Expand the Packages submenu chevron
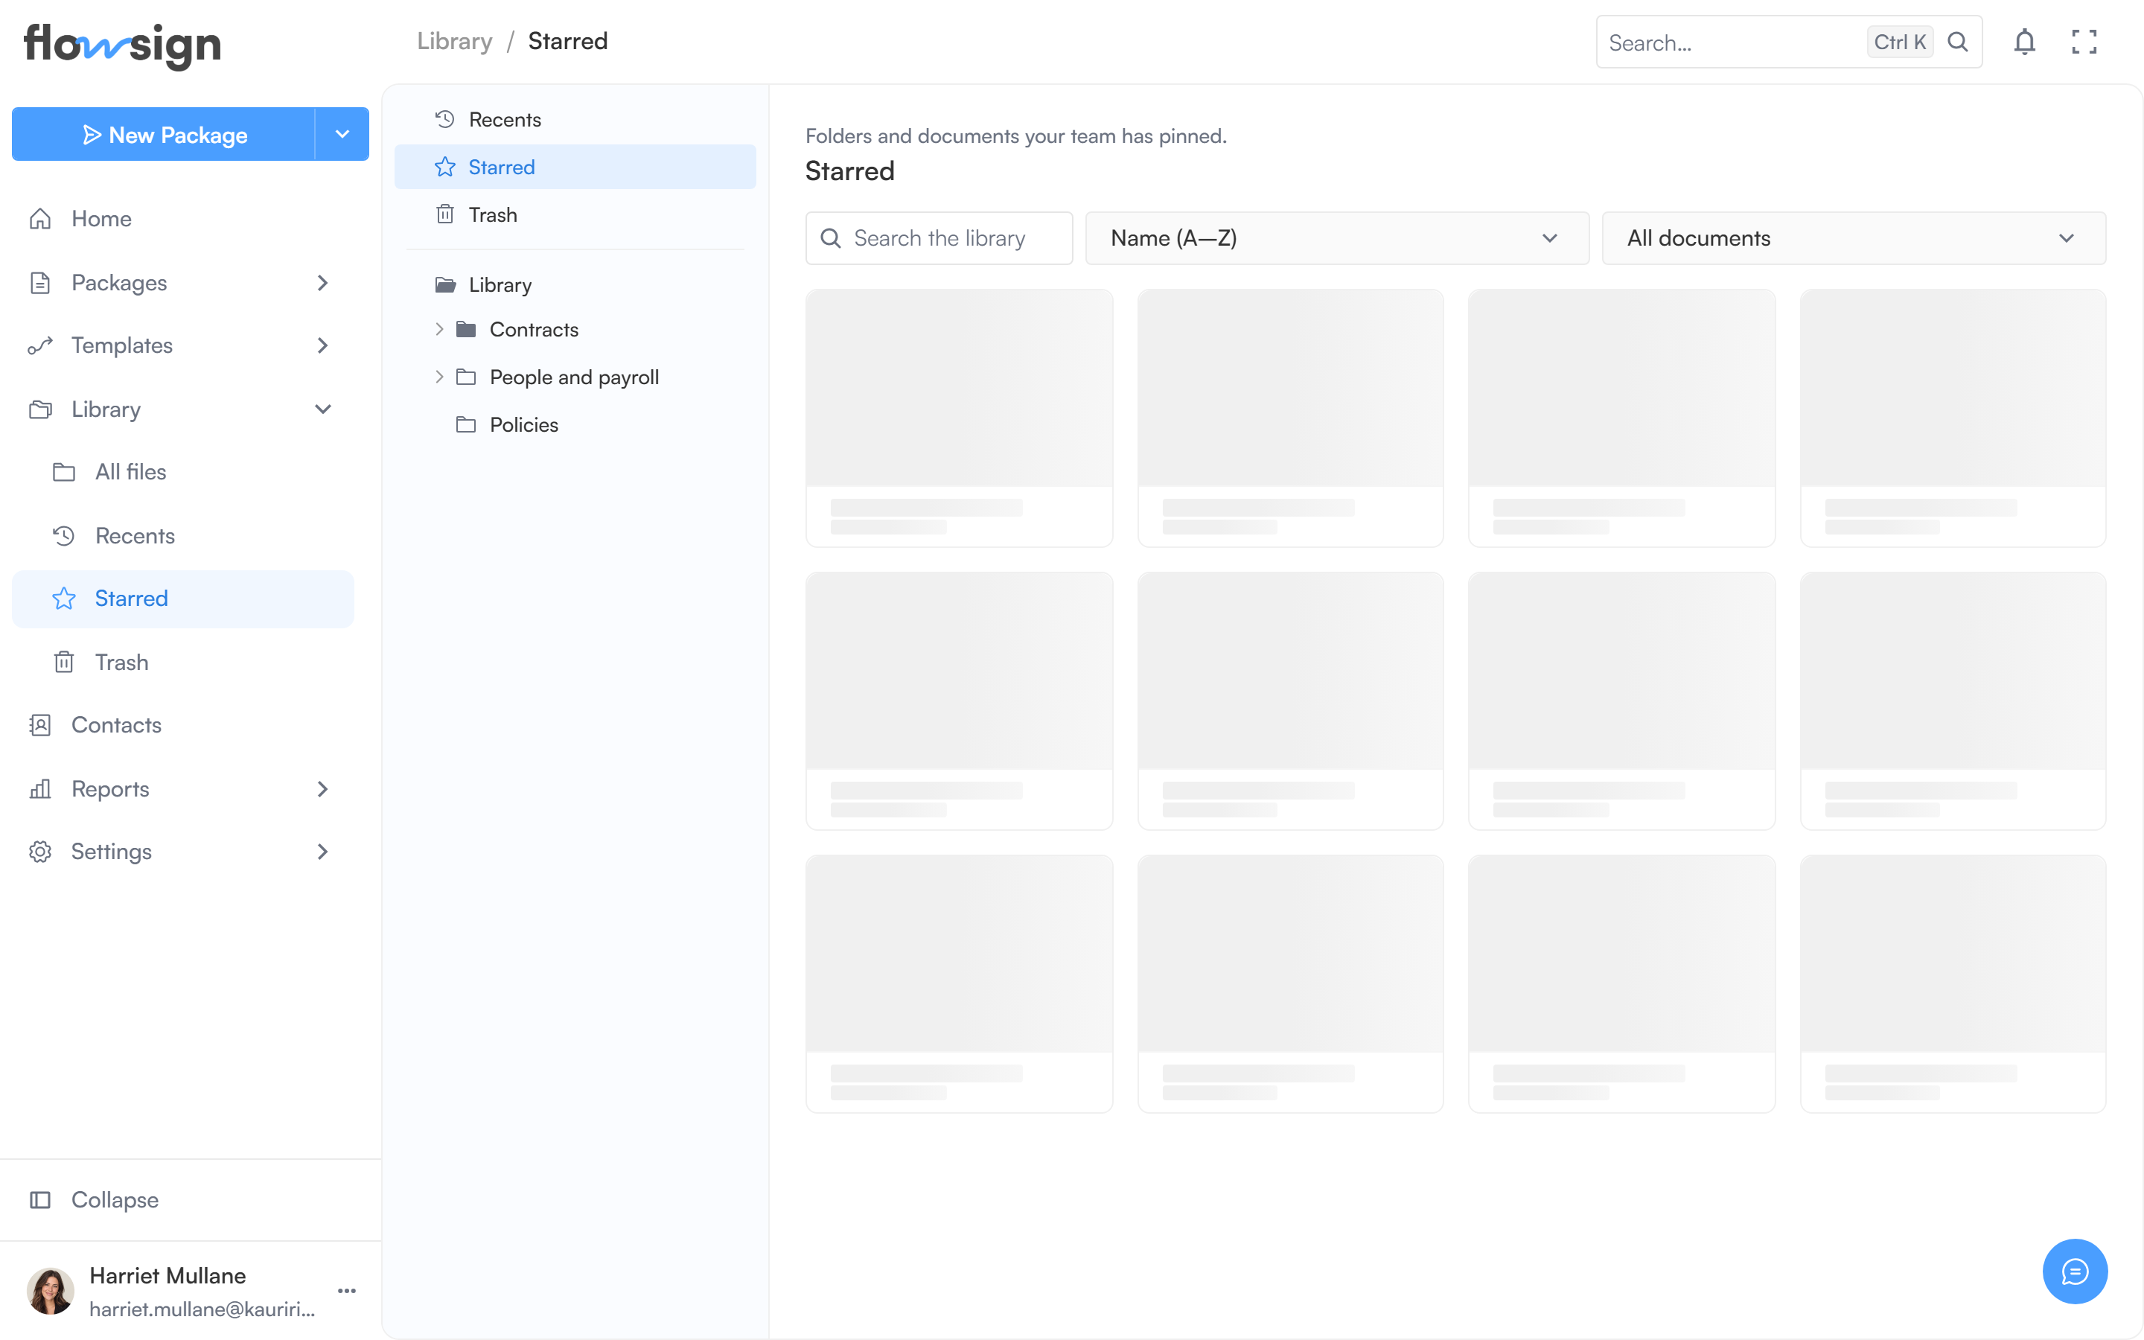The width and height of the screenshot is (2144, 1340). point(322,283)
